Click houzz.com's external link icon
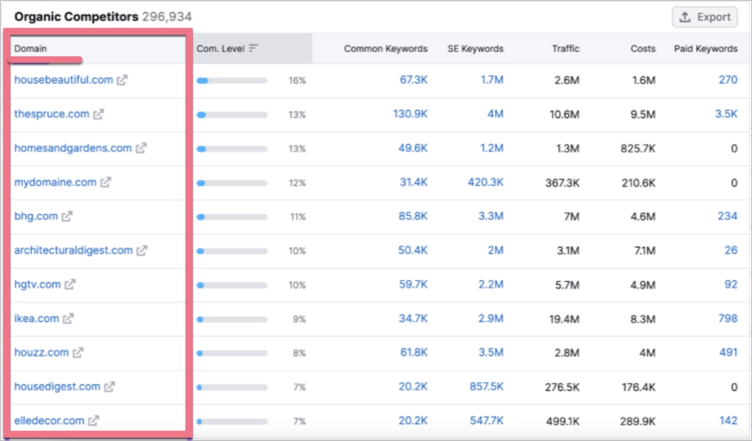Viewport: 752px width, 441px height. [x=77, y=352]
